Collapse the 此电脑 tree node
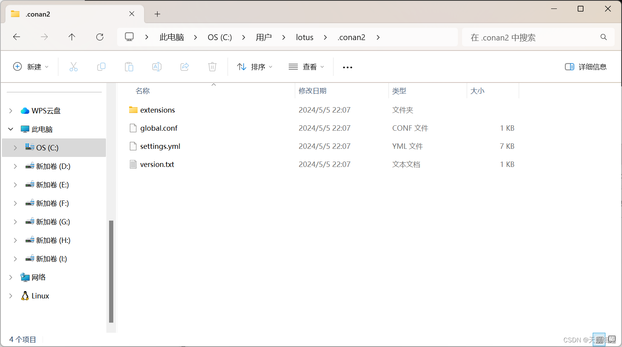 [x=11, y=129]
